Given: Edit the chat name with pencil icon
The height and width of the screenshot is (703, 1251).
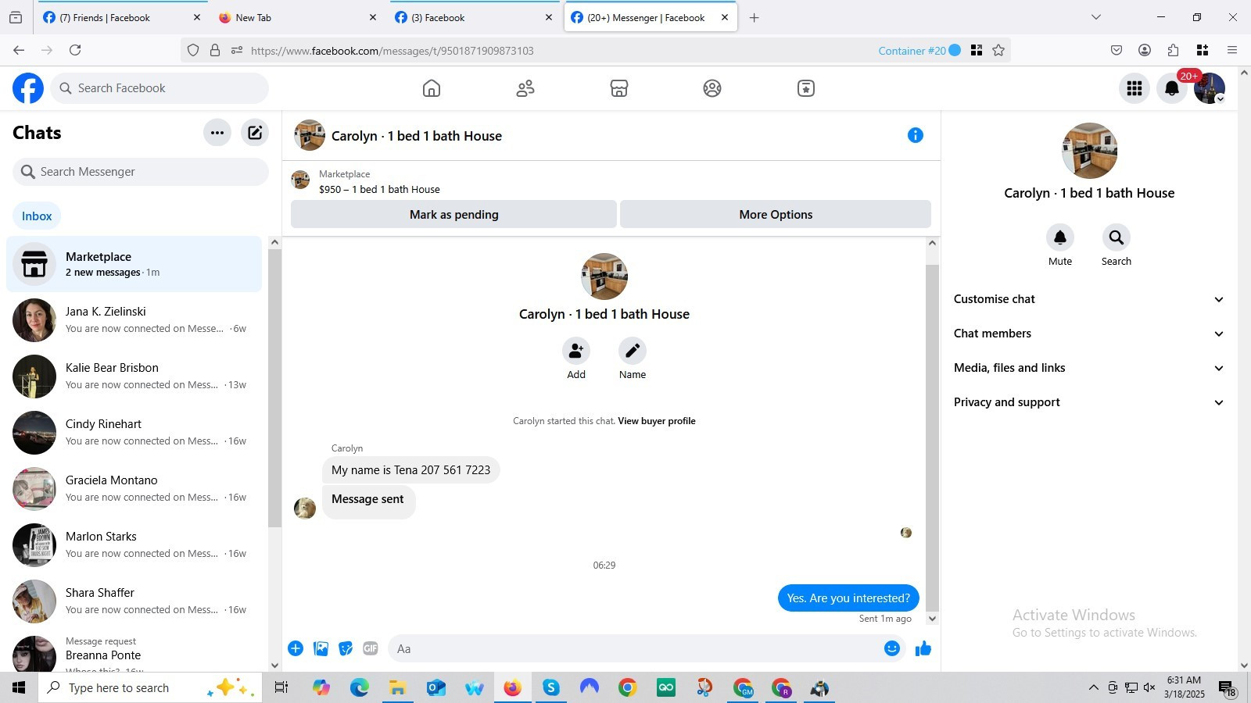Looking at the screenshot, I should point(633,351).
